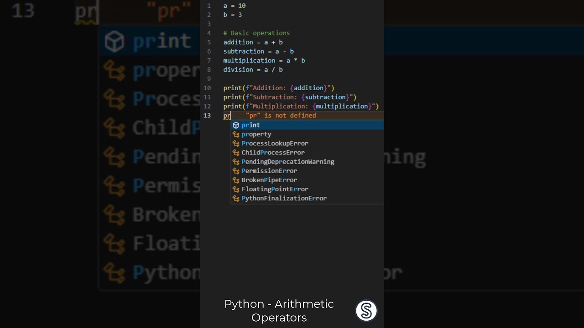Screen dimensions: 584x328
Task: Click the class icon next to ProcessLookupError
Action: coord(236,143)
